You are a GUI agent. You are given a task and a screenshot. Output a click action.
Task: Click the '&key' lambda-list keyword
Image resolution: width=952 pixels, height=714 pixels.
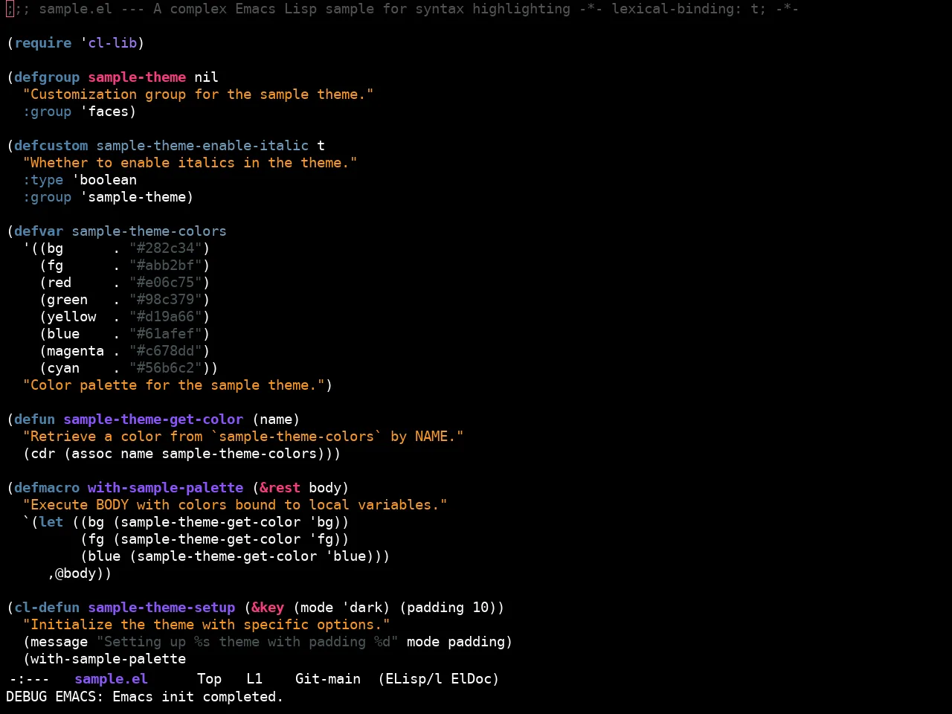(x=268, y=608)
